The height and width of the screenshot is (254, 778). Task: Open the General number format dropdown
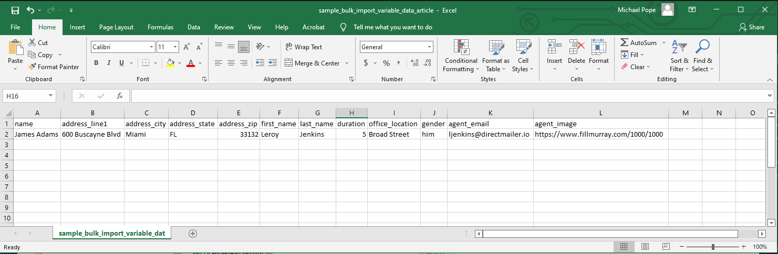click(x=429, y=47)
